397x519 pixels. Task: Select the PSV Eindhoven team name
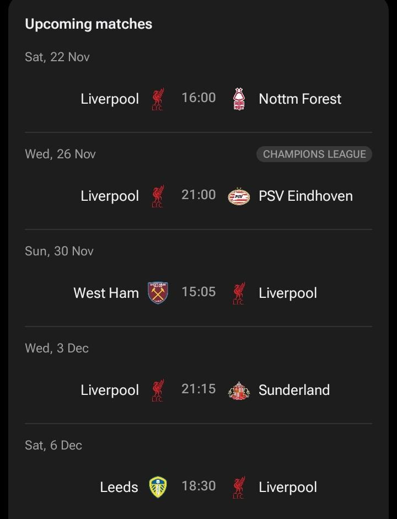pos(305,196)
